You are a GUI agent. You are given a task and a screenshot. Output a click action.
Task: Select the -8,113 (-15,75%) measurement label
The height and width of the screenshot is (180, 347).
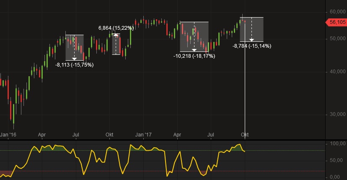pyautogui.click(x=74, y=65)
